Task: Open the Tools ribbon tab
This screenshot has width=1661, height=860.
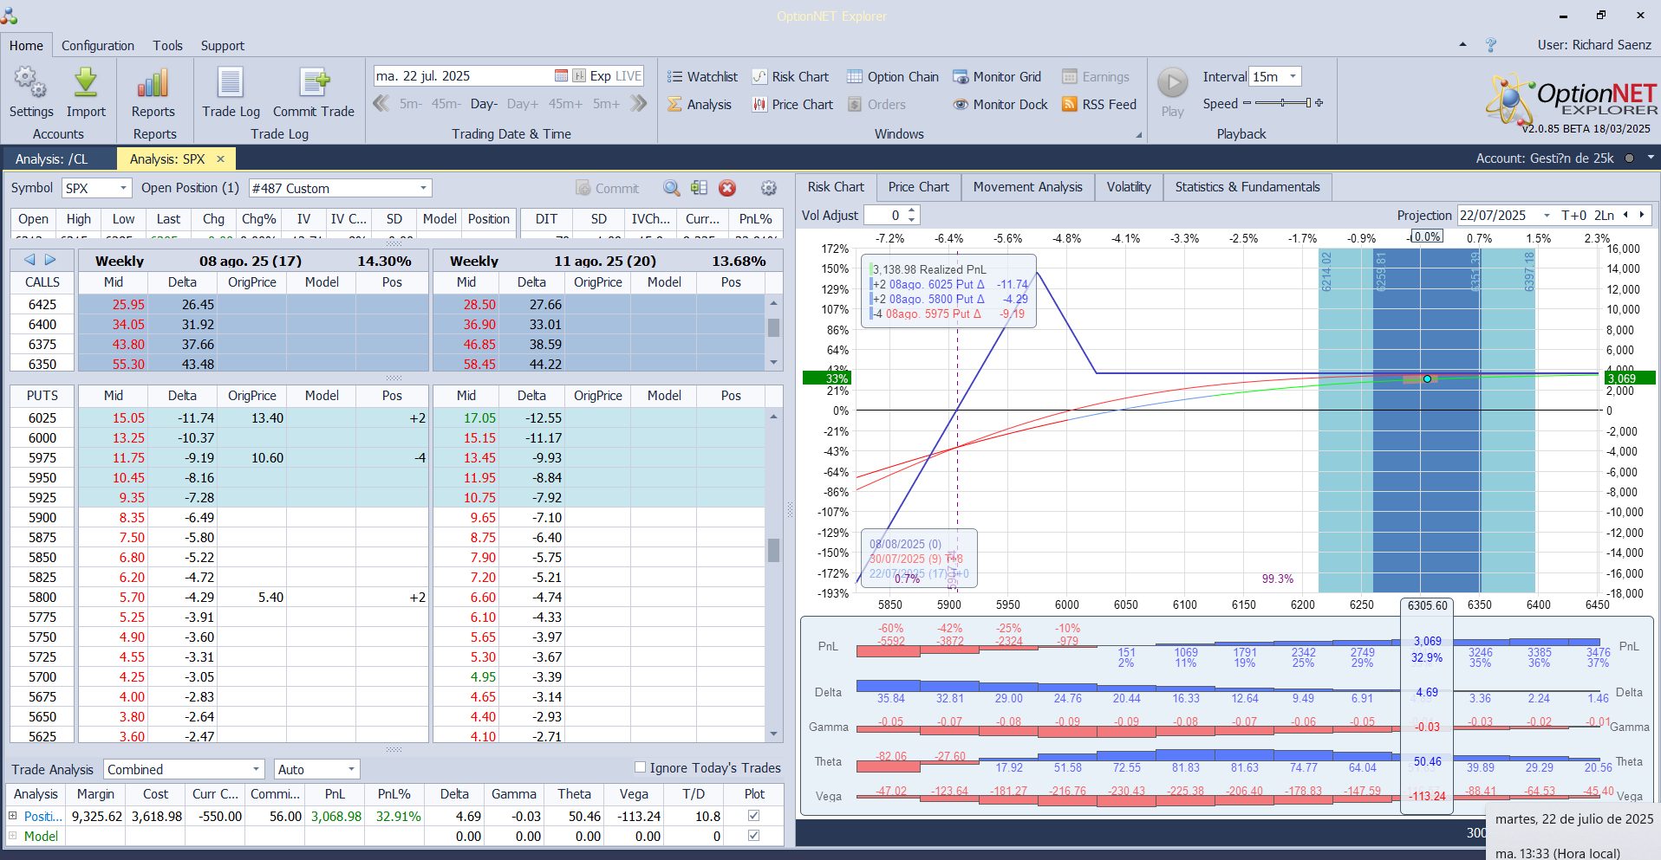Action: pos(167,46)
